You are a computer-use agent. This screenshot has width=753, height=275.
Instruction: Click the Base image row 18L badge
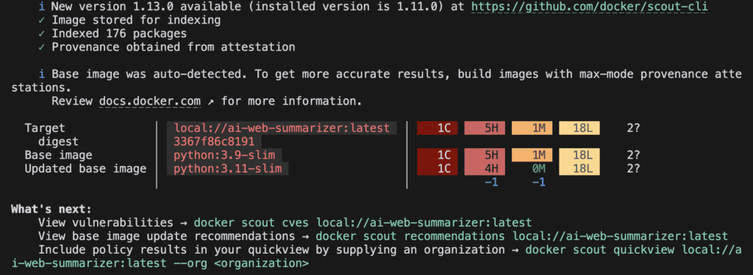point(579,155)
